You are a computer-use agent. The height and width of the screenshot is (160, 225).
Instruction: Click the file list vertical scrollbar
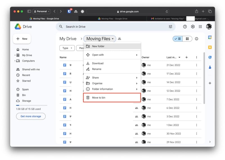coord(204,78)
